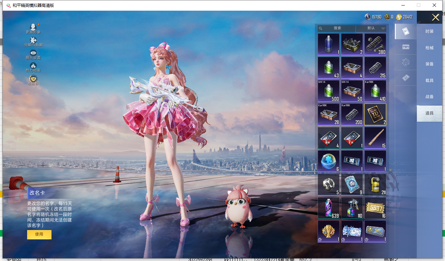This screenshot has width=445, height=261.
Task: Select the wooden stick item, quantity 15
Action: (375, 138)
